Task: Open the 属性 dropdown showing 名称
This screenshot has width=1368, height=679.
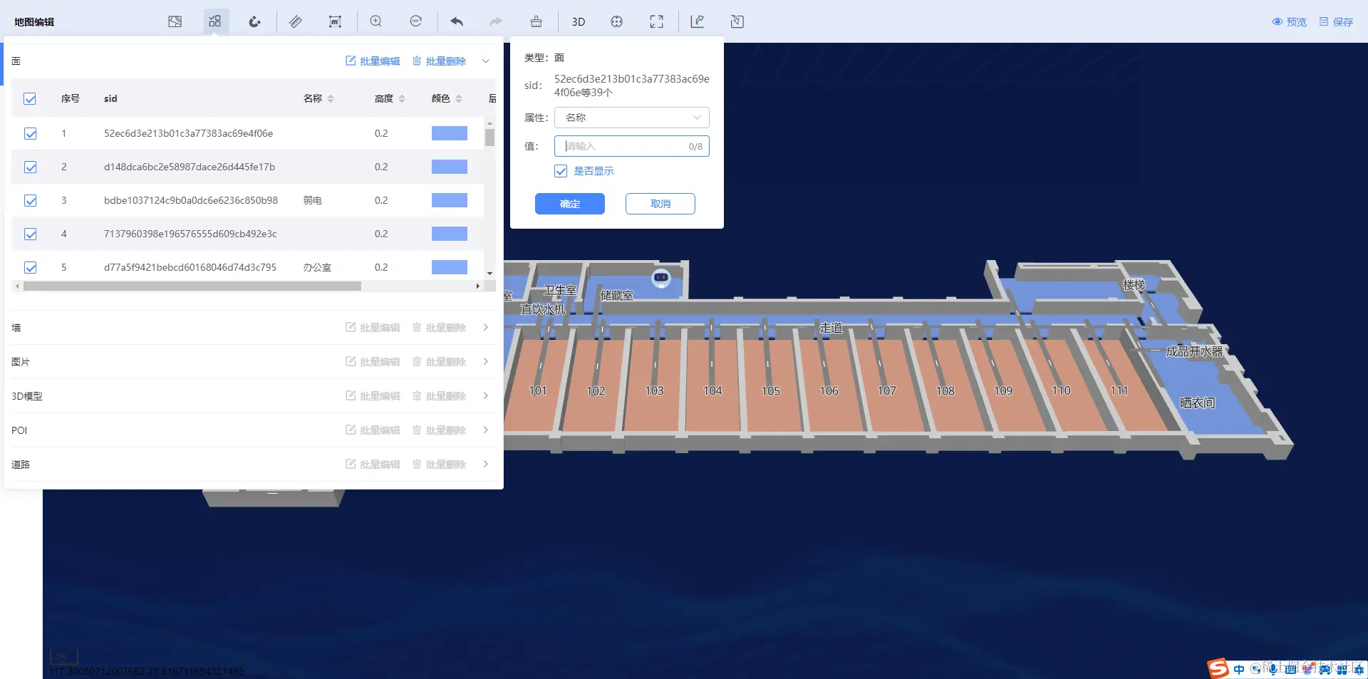Action: [x=632, y=118]
